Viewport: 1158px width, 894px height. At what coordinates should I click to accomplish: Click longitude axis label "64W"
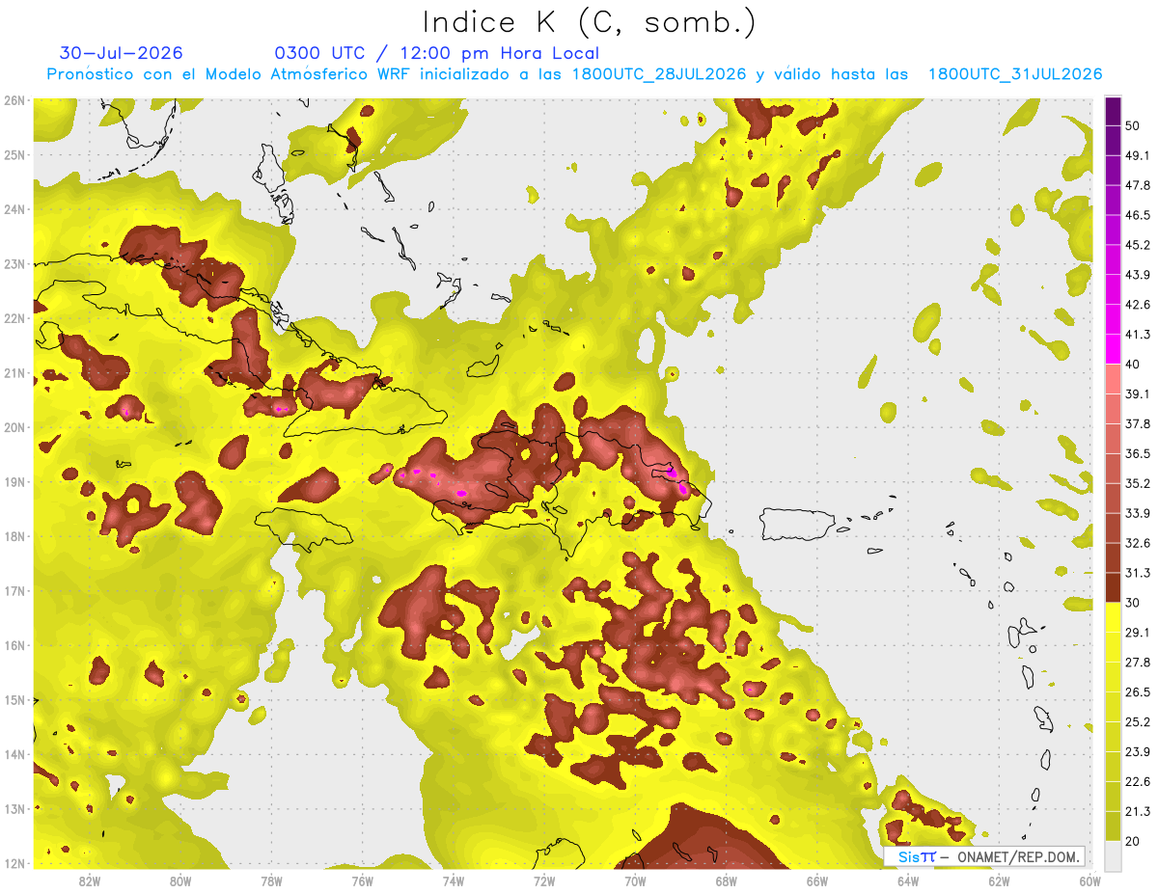[908, 880]
